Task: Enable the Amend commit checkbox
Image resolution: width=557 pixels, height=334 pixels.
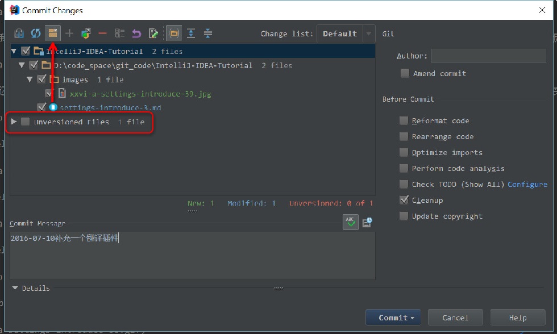Action: click(405, 73)
